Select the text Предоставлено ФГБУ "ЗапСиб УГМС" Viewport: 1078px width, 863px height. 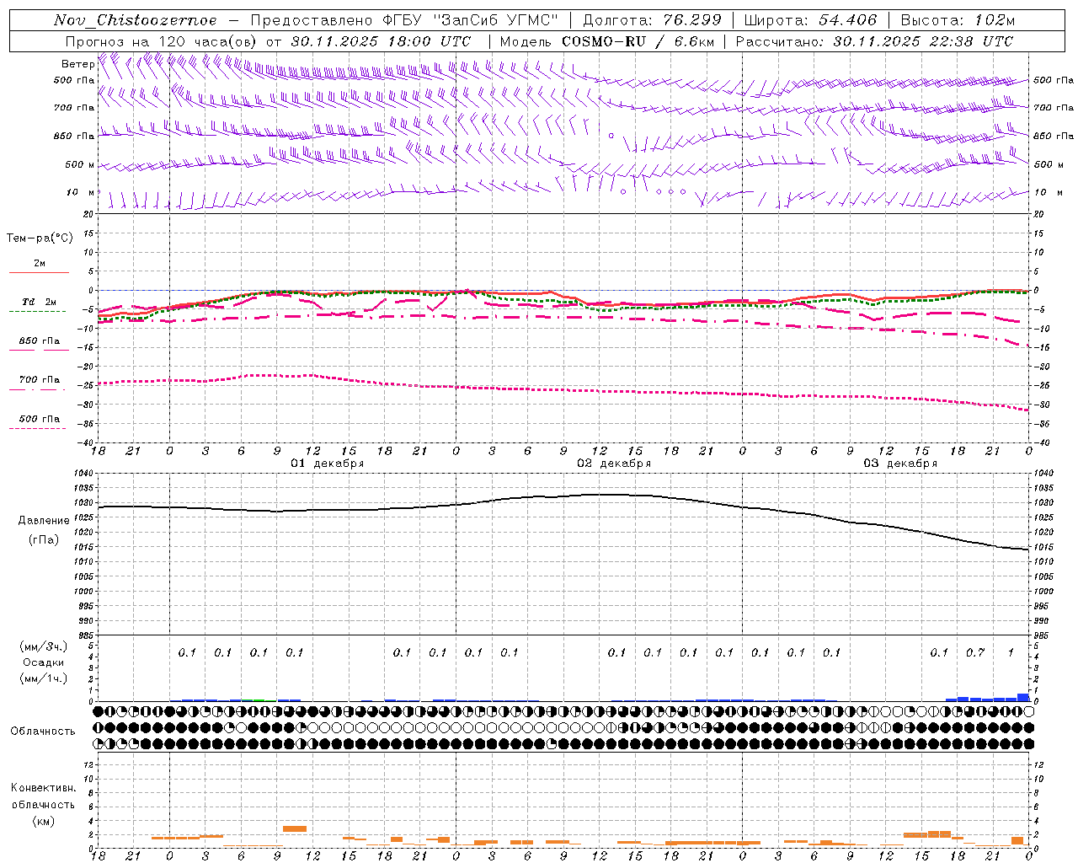pyautogui.click(x=405, y=20)
